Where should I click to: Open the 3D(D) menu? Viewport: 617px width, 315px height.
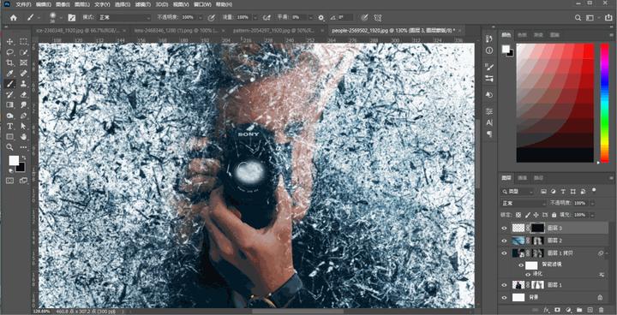click(x=161, y=5)
